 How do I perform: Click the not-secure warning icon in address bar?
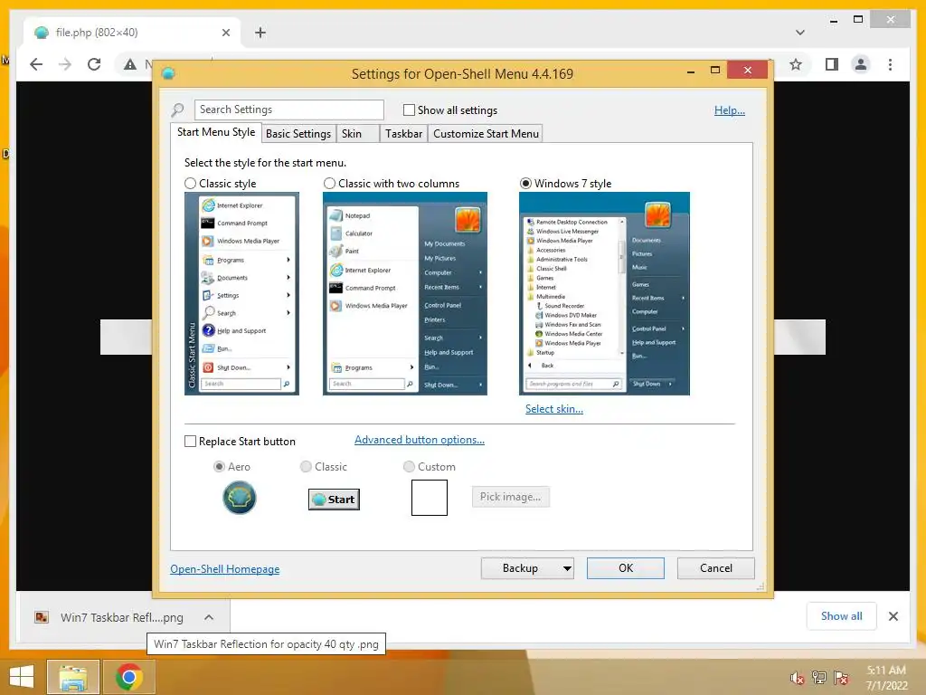tap(130, 64)
